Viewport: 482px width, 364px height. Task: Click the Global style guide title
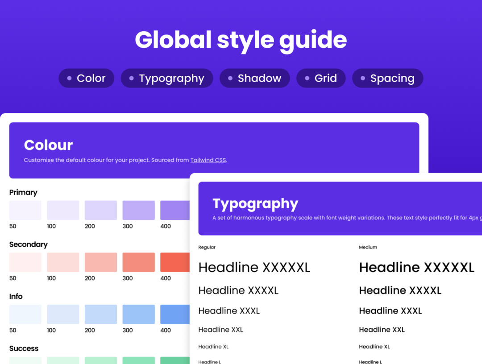(241, 41)
